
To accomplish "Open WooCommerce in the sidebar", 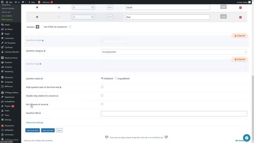I will (11, 58).
